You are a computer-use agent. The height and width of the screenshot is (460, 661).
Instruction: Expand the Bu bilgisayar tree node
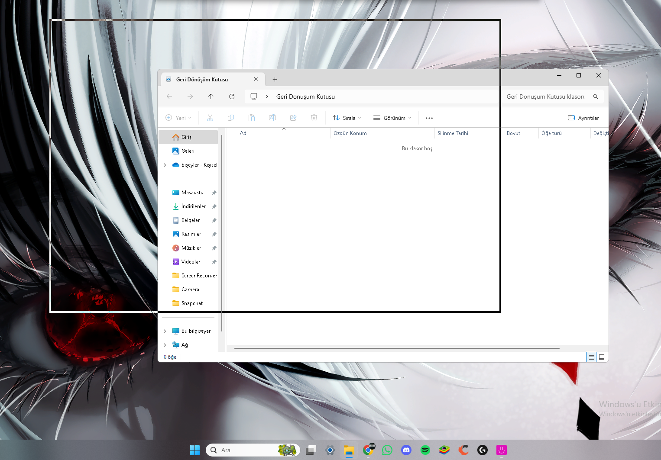pos(165,331)
